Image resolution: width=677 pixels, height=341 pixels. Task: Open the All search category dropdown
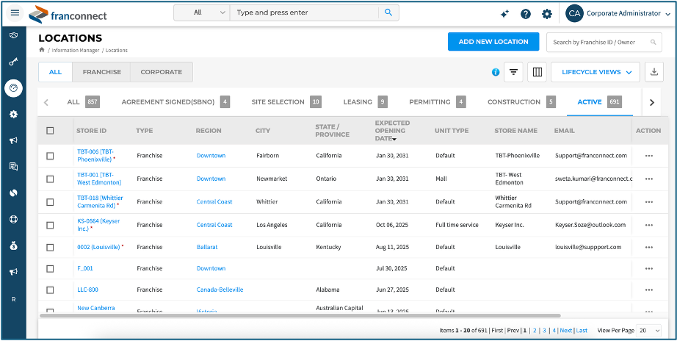[201, 12]
